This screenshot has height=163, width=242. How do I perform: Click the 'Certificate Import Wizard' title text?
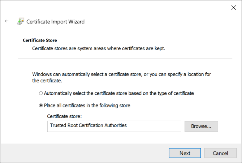[55, 22]
